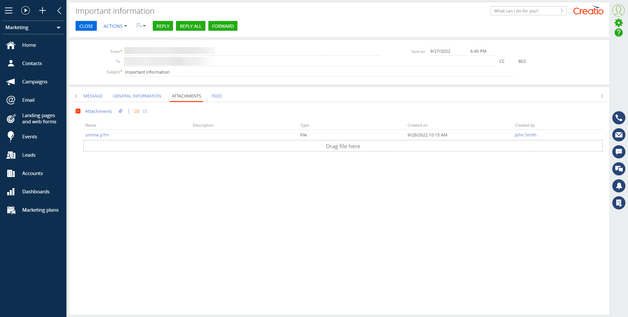Open the Dashboards section
The height and width of the screenshot is (317, 628).
36,191
